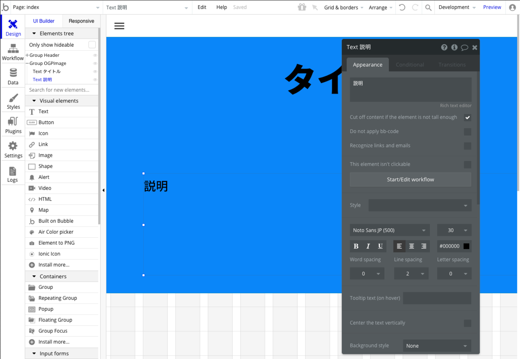Open the Style dropdown

coord(420,205)
